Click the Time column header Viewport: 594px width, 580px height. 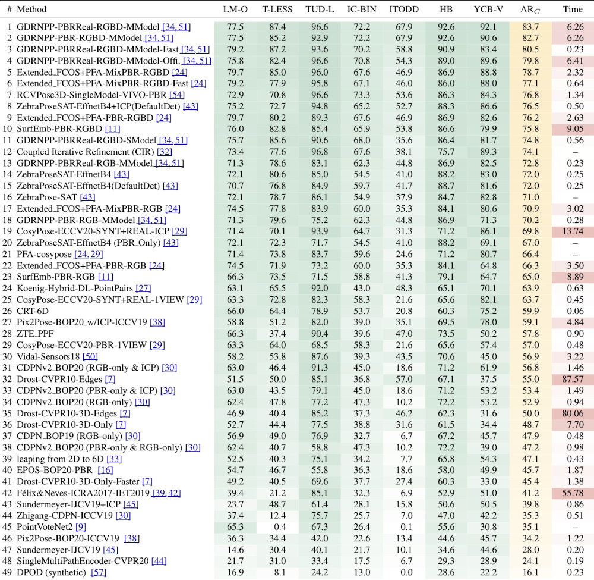573,10
